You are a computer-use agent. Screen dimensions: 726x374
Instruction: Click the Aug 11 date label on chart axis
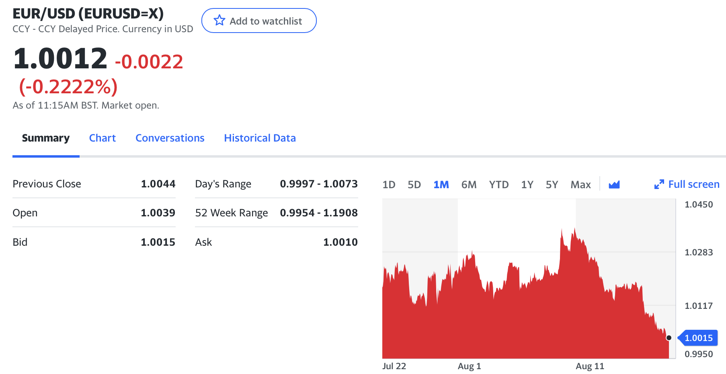tap(590, 366)
